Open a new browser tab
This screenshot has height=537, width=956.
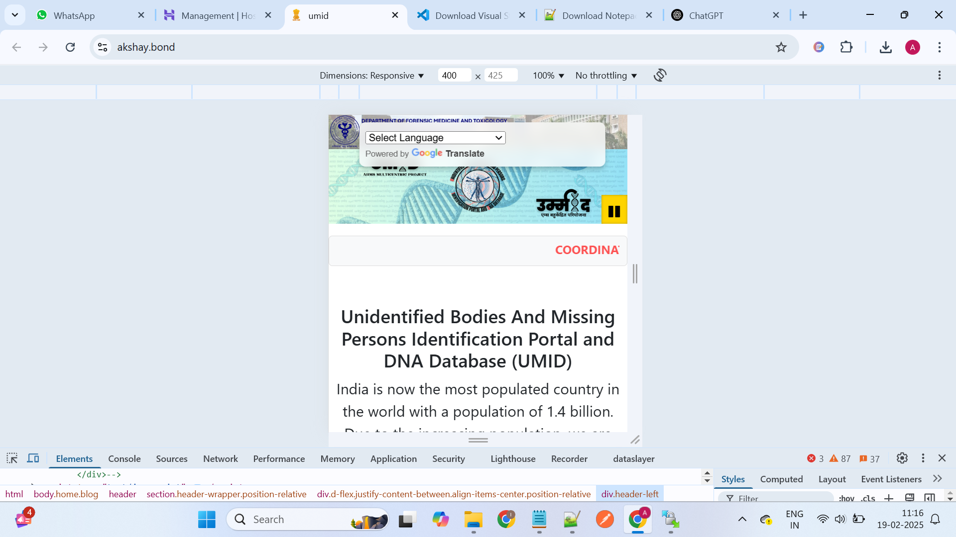pyautogui.click(x=803, y=15)
